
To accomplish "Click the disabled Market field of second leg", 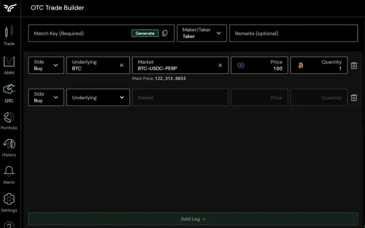I will (180, 97).
